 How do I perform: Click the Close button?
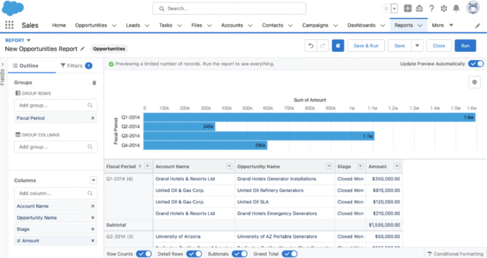pos(439,46)
